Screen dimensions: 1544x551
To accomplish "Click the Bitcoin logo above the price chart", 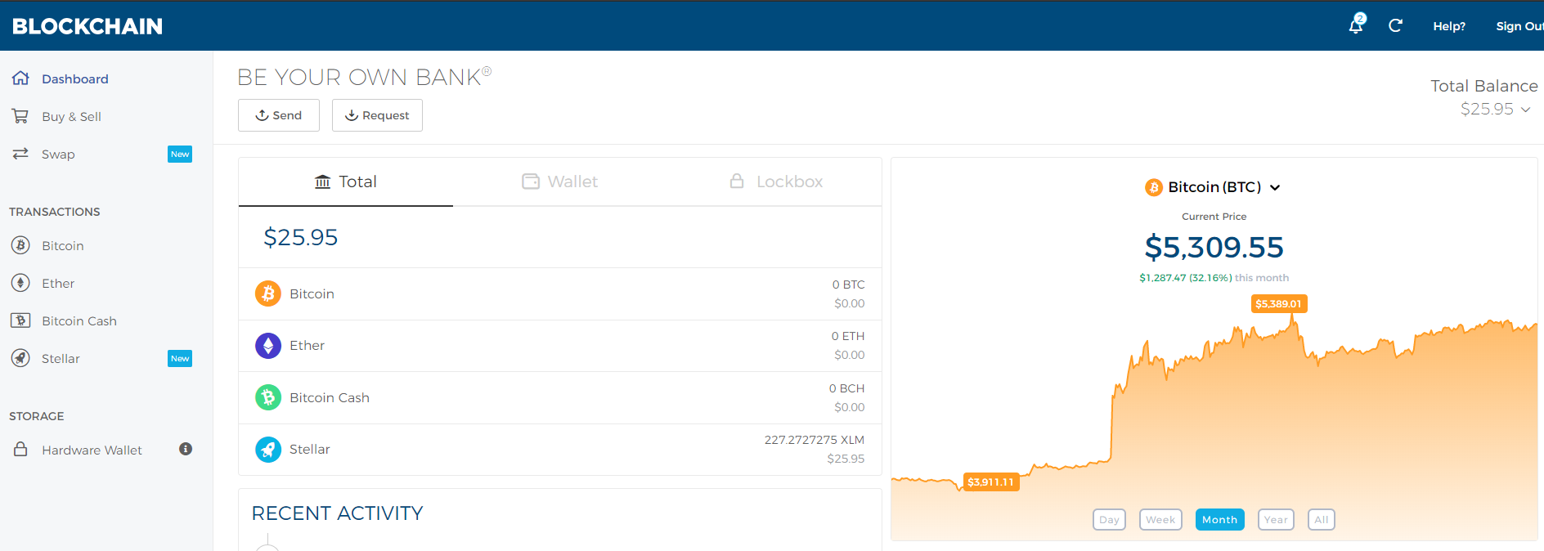I will (1153, 187).
